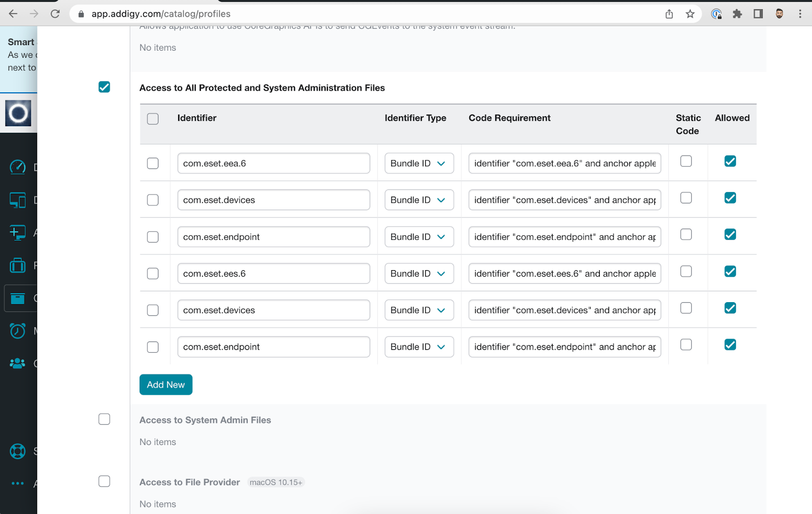The image size is (812, 514).
Task: Edit the com.eset.devices identifier field
Action: [x=274, y=200]
